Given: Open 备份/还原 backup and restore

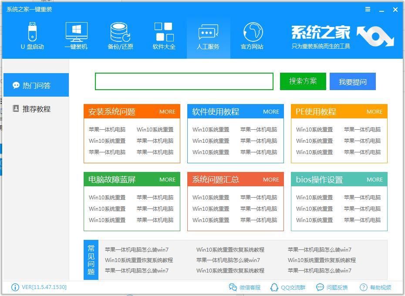Looking at the screenshot, I should (120, 36).
